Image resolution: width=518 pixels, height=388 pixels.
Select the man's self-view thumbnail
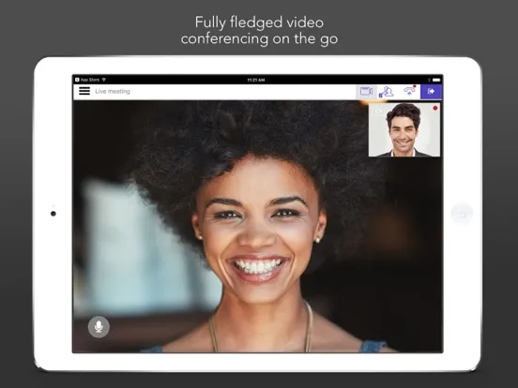tap(404, 129)
